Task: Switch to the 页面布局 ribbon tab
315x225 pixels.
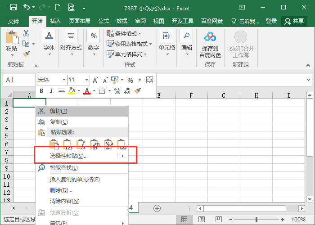Action: pyautogui.click(x=79, y=21)
